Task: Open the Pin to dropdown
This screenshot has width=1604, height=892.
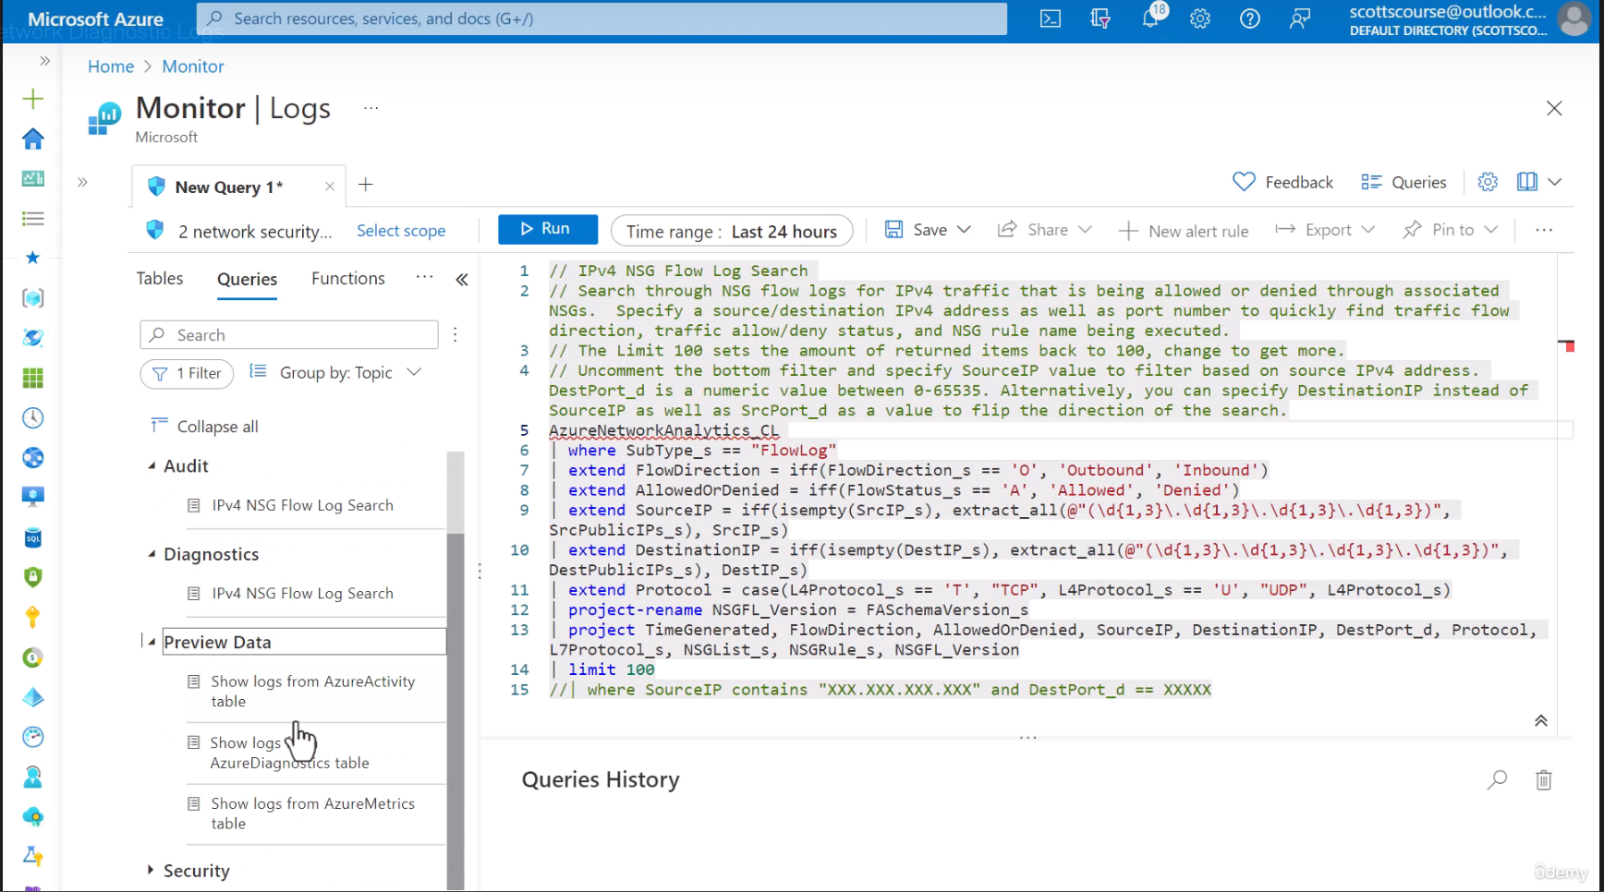Action: [x=1451, y=230]
